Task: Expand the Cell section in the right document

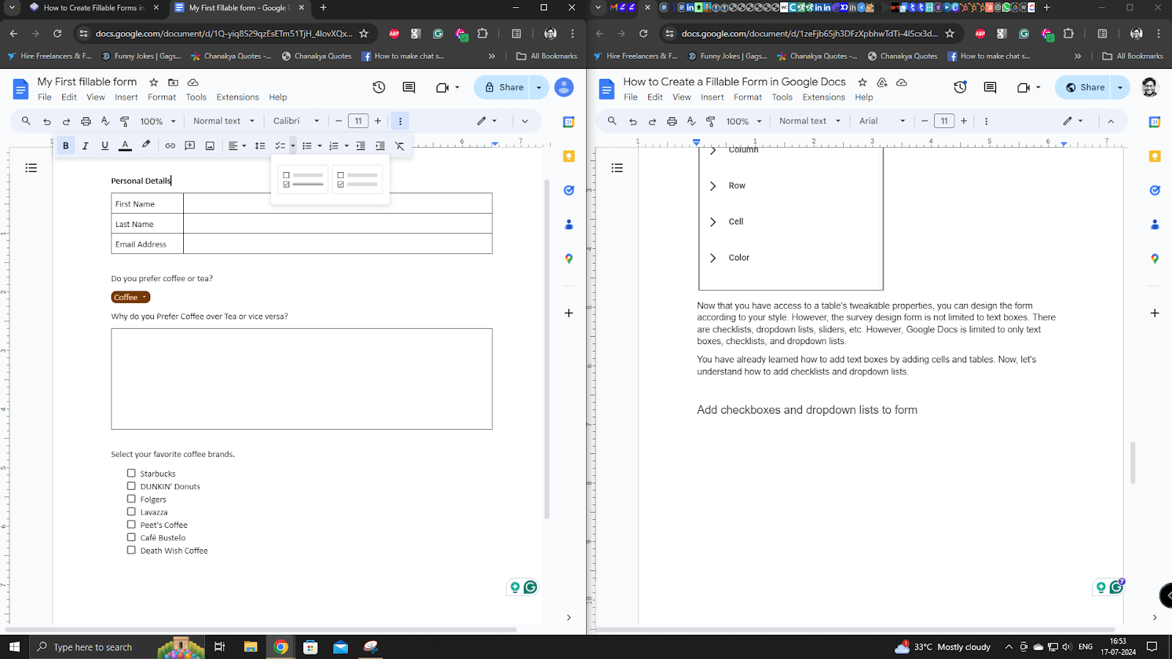Action: pos(713,221)
